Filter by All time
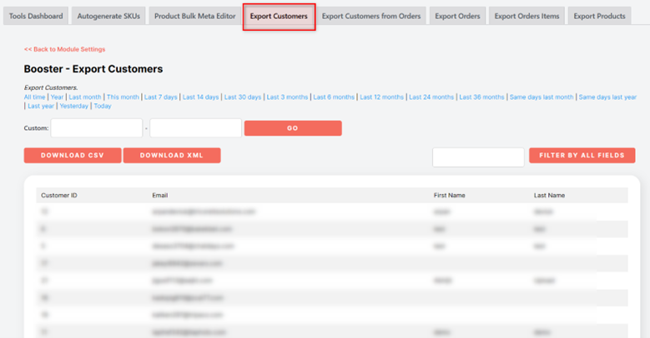 (x=34, y=97)
